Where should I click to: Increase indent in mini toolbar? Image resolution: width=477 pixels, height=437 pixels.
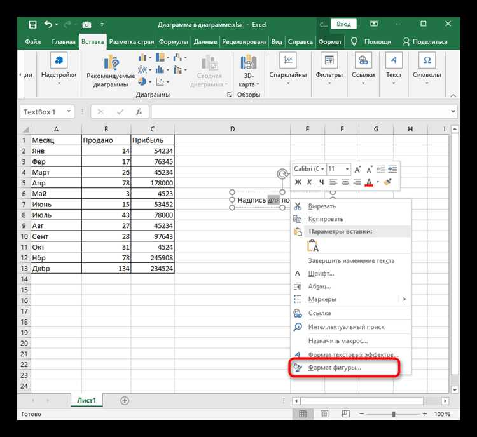pyautogui.click(x=392, y=169)
